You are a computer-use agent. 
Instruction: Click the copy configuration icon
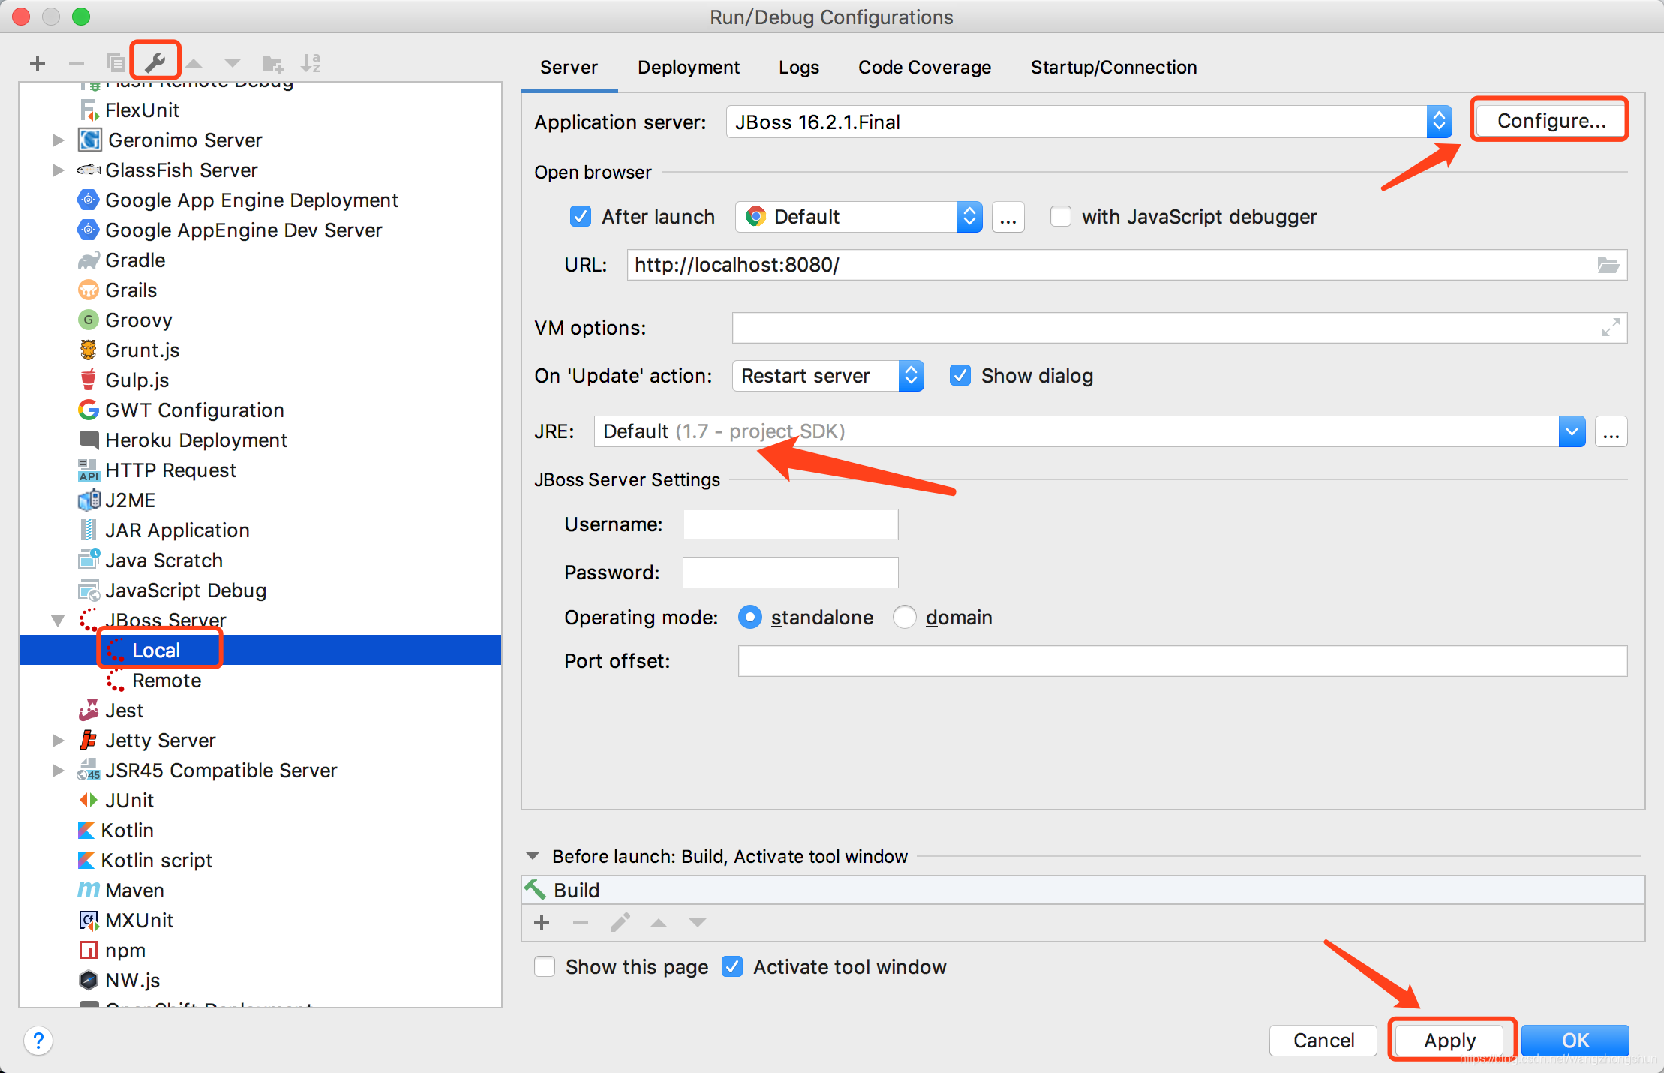(x=115, y=63)
